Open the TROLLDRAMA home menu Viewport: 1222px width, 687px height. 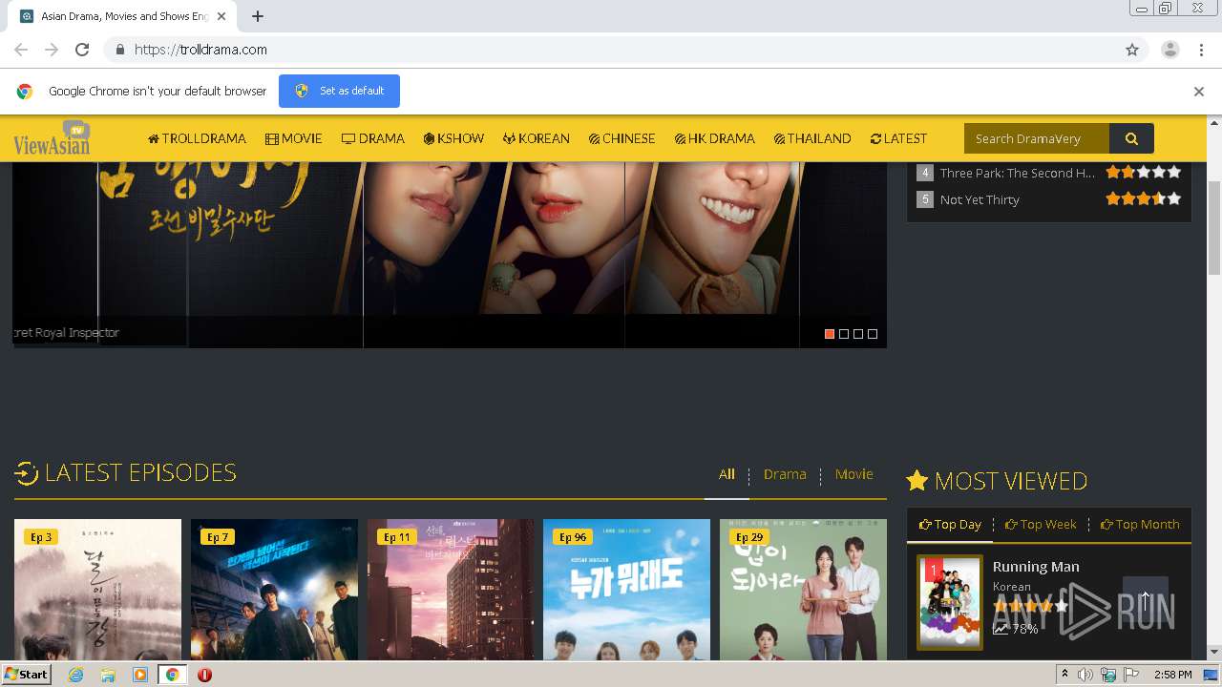pos(197,138)
